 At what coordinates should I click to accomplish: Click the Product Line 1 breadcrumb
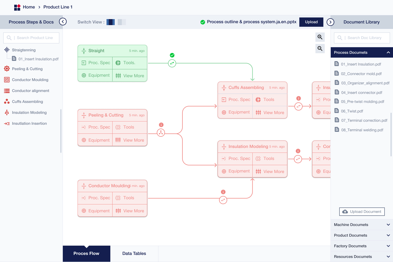(58, 7)
